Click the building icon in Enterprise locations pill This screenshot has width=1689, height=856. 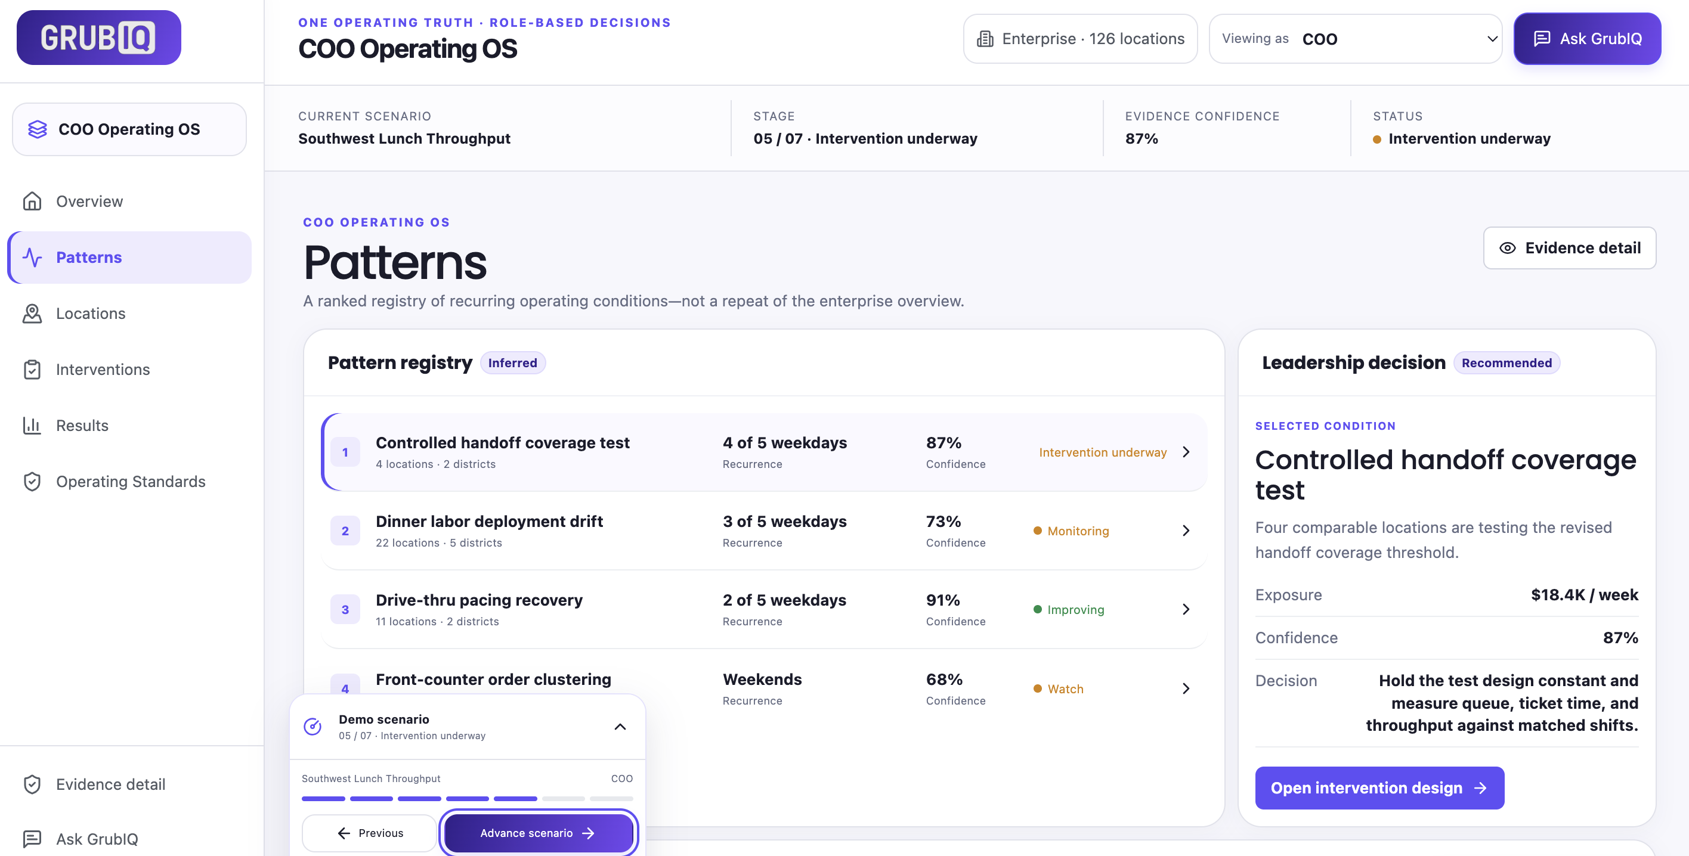tap(985, 39)
